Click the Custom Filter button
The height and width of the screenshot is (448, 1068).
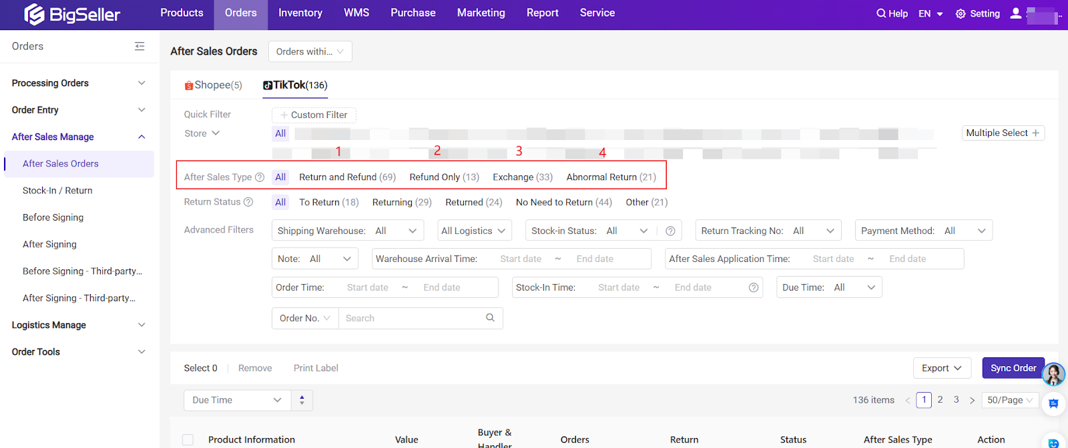coord(314,115)
